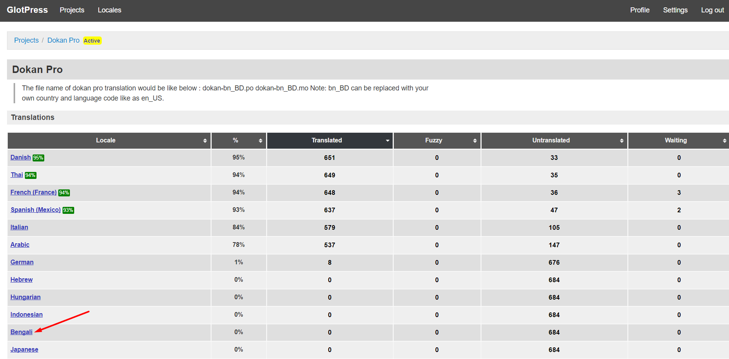Click the 93% badge beside Spanish (Mexico)
The image size is (729, 359).
(x=68, y=210)
